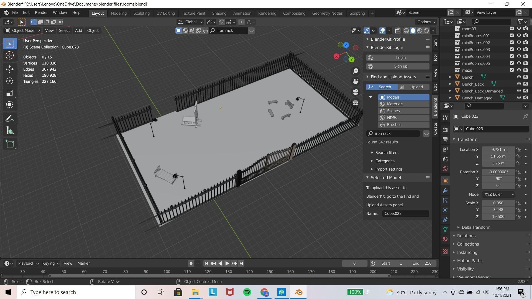The image size is (532, 299).
Task: Toggle the camera view icon
Action: click(x=355, y=92)
